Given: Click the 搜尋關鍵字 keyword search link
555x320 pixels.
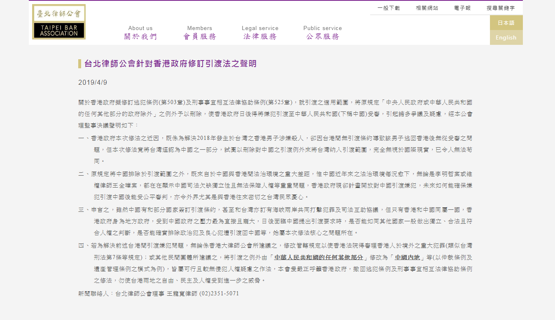Looking at the screenshot, I should click(x=500, y=8).
